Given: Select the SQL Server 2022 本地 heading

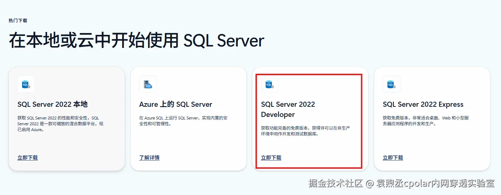Looking at the screenshot, I should [x=53, y=105].
